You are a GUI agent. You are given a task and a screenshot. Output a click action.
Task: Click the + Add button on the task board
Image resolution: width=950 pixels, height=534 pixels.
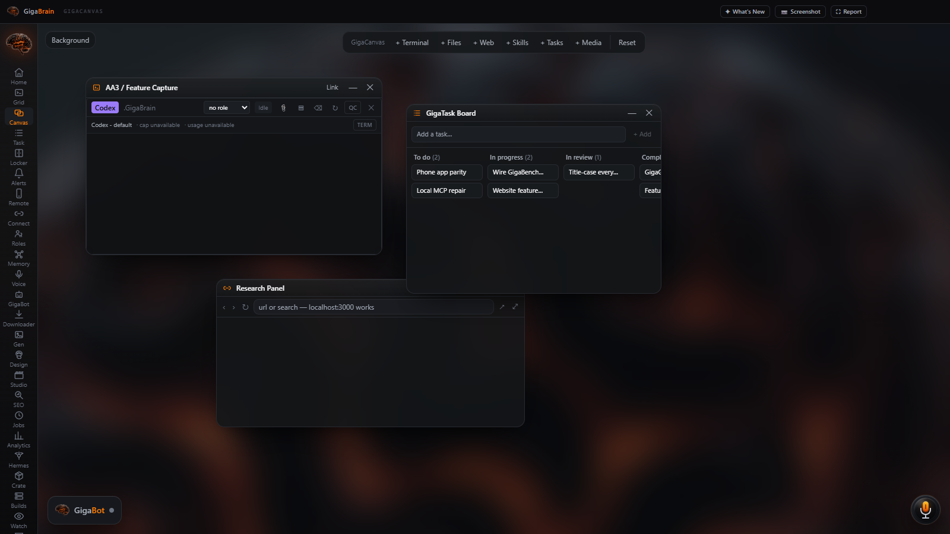pyautogui.click(x=642, y=135)
